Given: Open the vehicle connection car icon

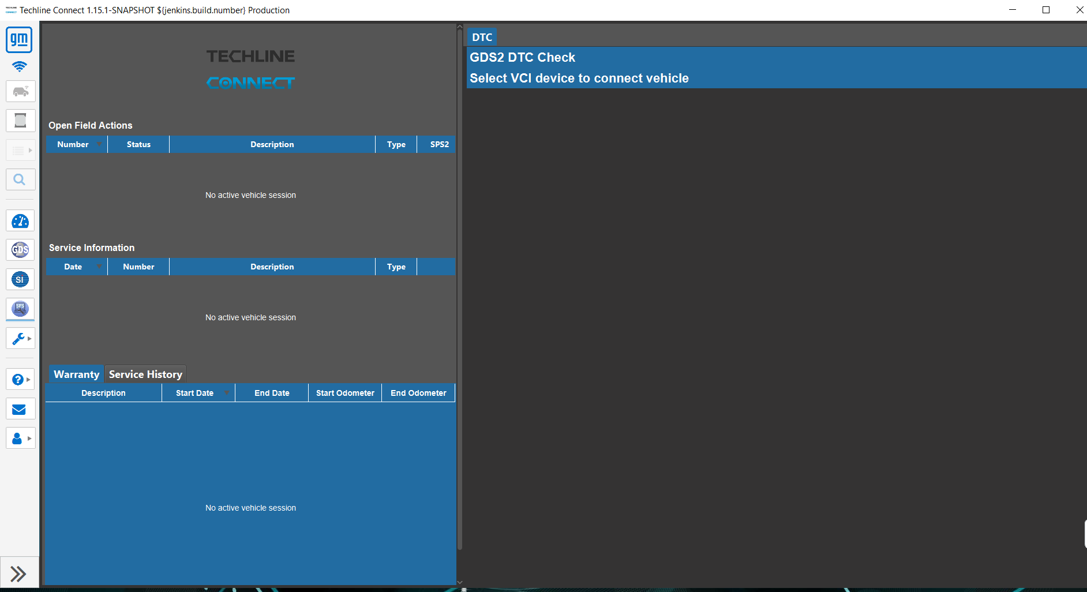Looking at the screenshot, I should [21, 91].
